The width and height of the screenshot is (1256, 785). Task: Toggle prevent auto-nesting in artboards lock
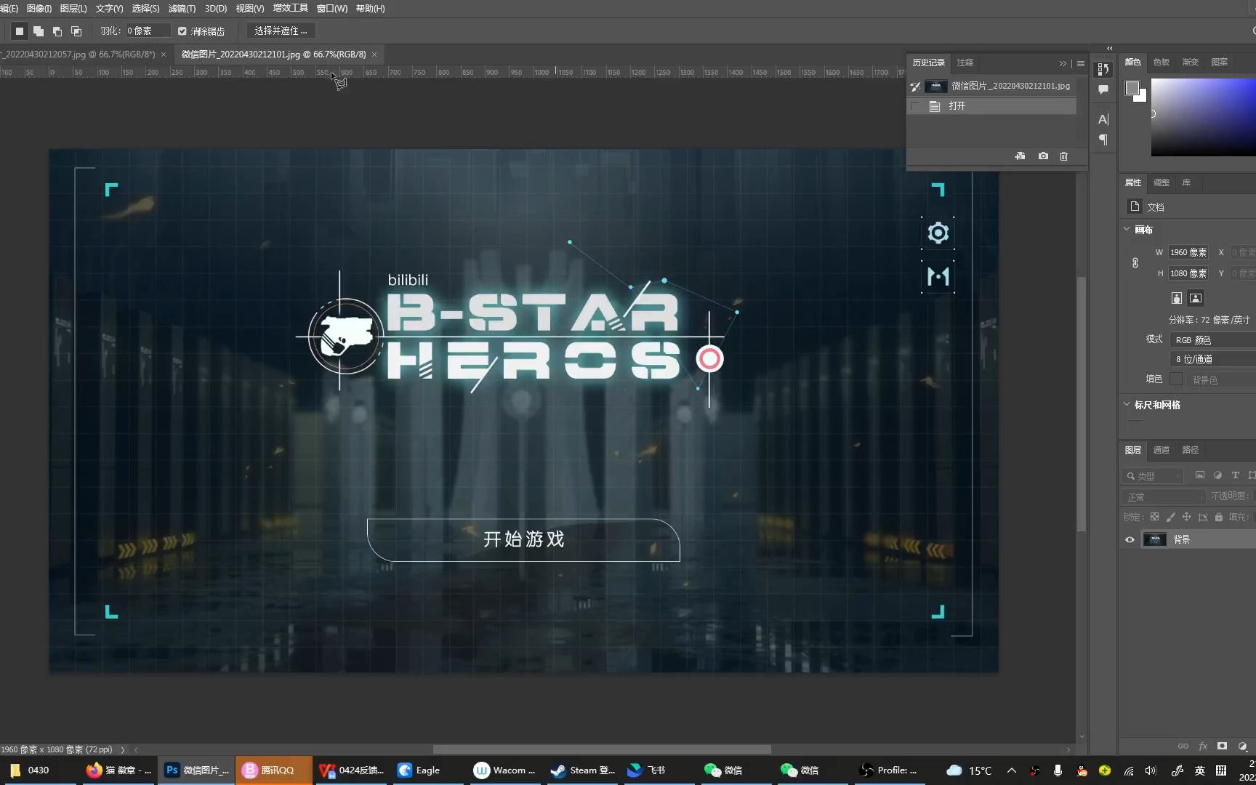coord(1203,517)
